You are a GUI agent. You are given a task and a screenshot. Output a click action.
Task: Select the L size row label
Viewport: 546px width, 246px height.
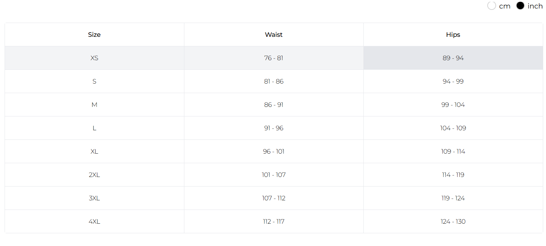(x=94, y=128)
